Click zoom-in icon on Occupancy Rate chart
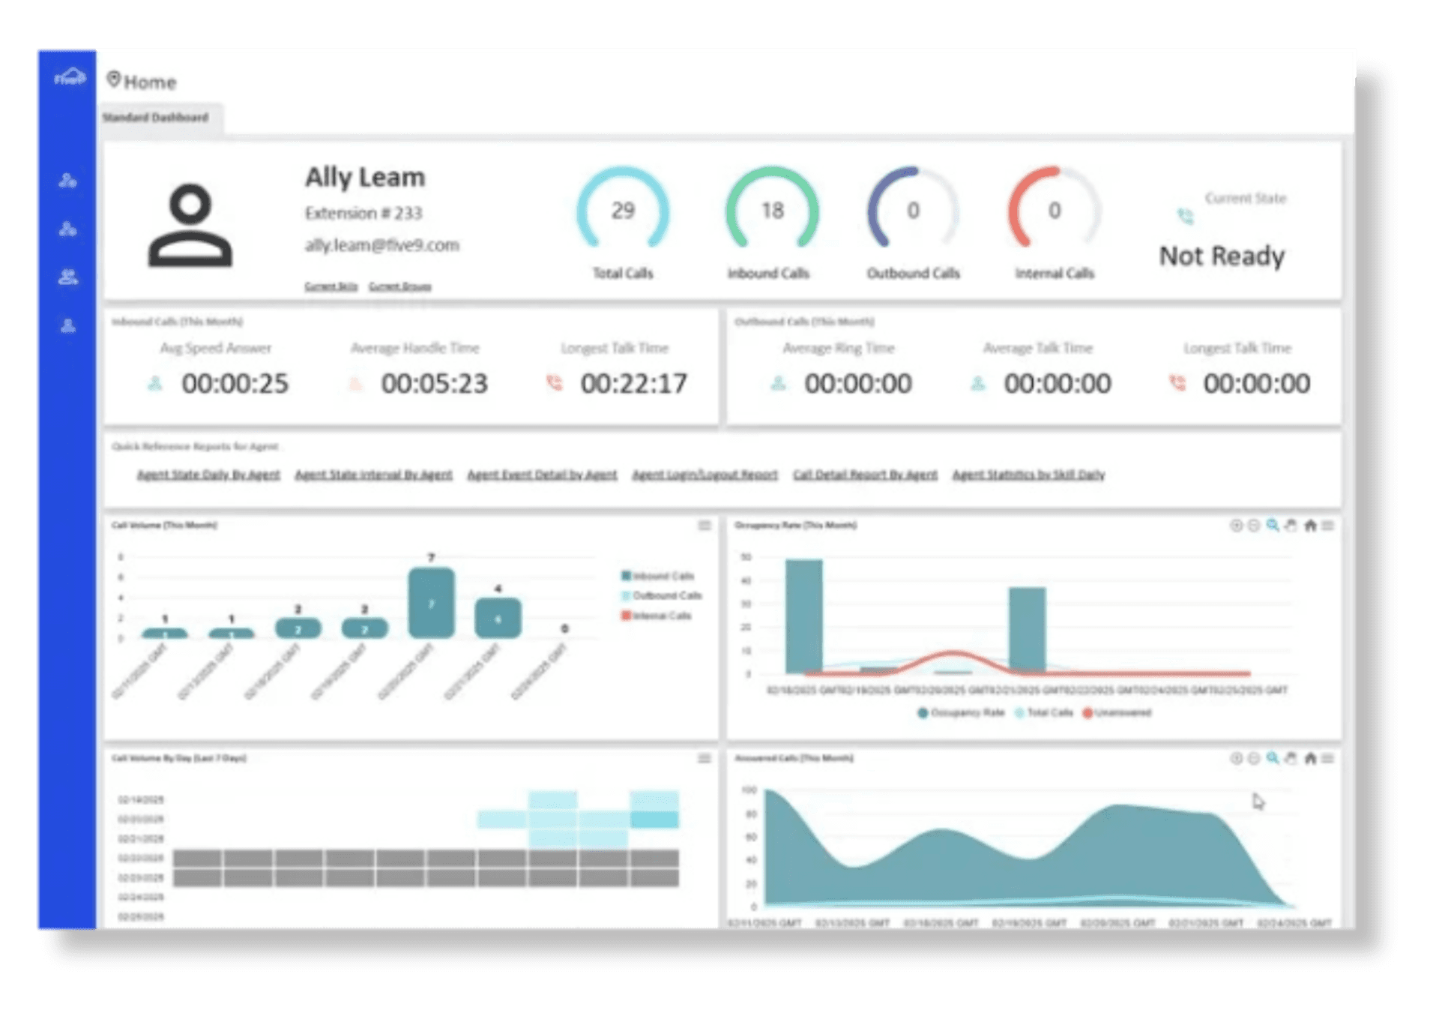 pyautogui.click(x=1236, y=526)
